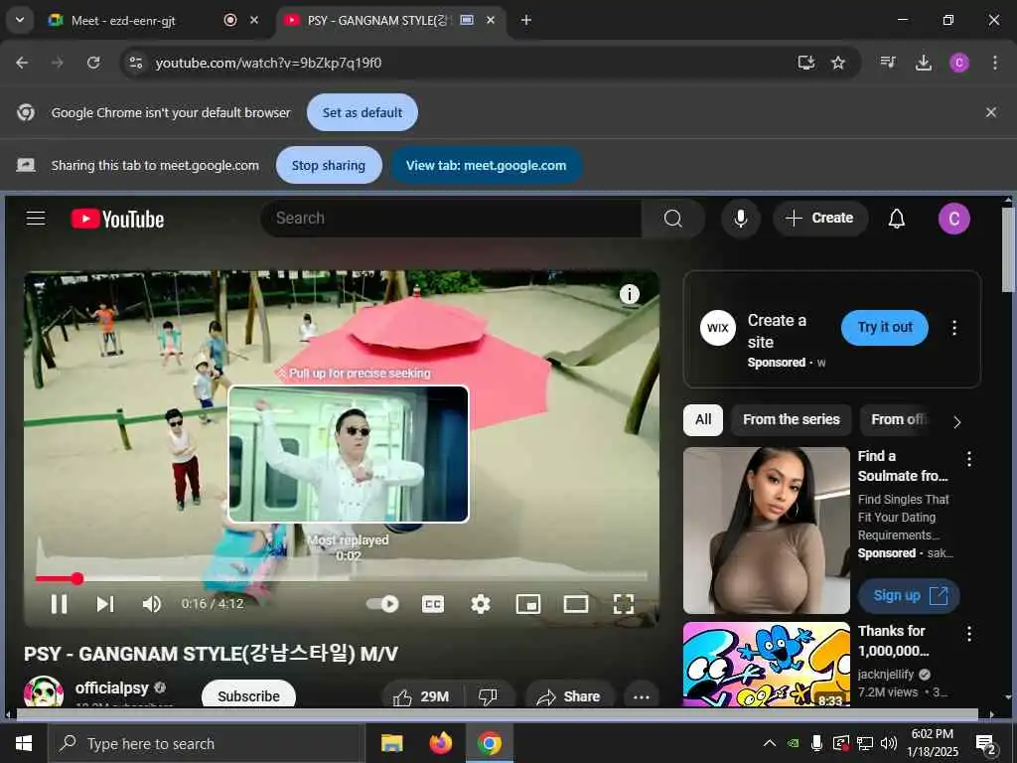Start voice search with microphone icon
Viewport: 1017px width, 763px height.
point(740,219)
